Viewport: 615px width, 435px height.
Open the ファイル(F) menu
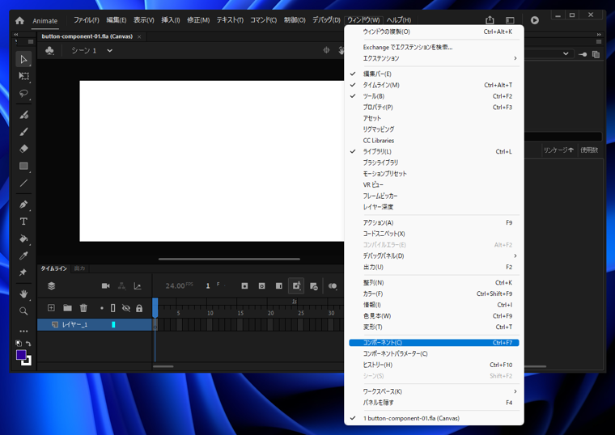[x=87, y=20]
